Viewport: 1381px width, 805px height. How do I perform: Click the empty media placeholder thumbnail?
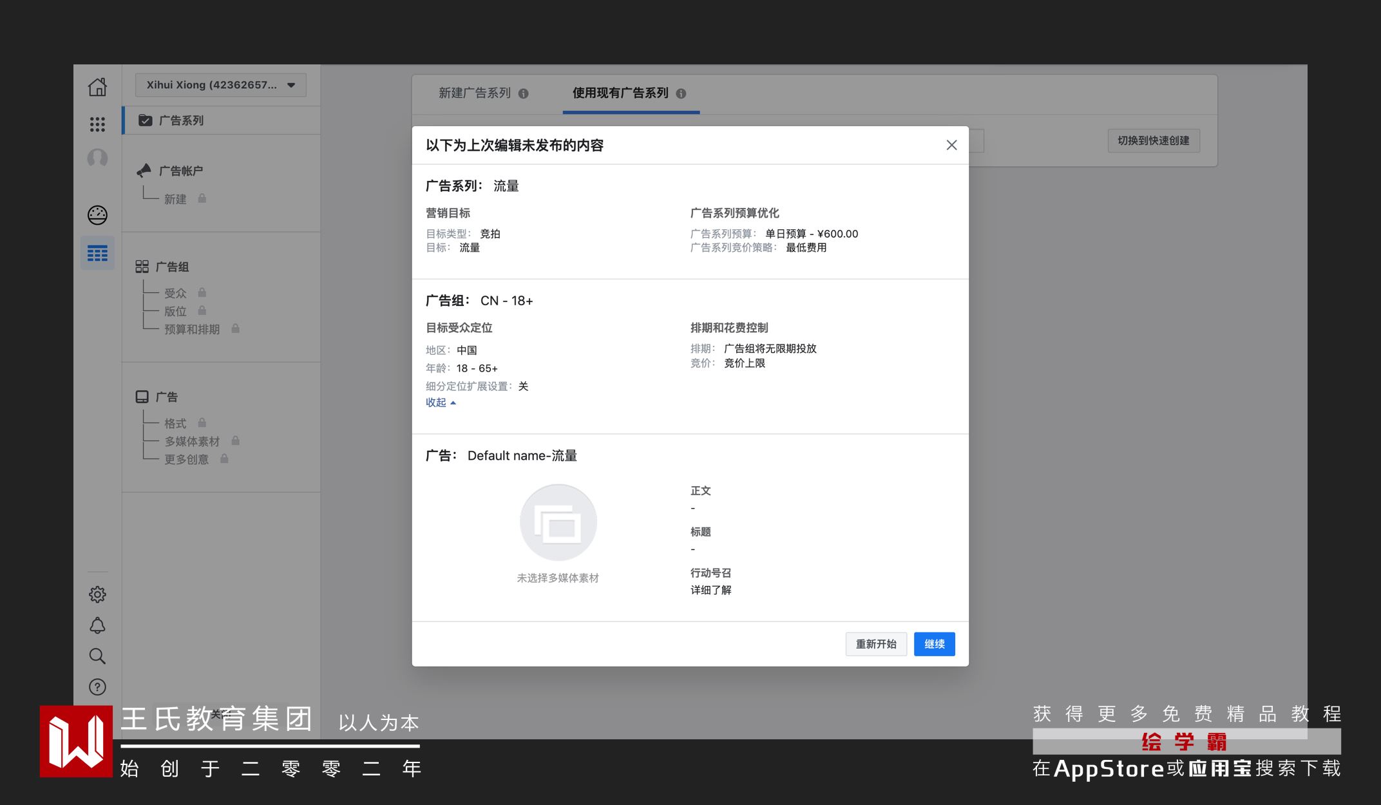pyautogui.click(x=558, y=523)
